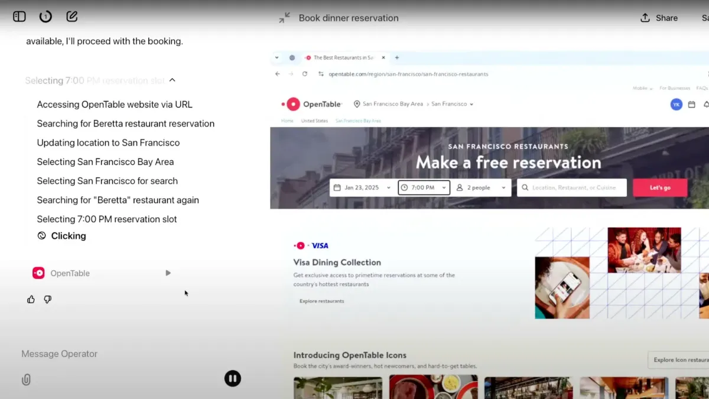Click the friends dining photo
Viewport: 709px width, 399px height.
[644, 250]
